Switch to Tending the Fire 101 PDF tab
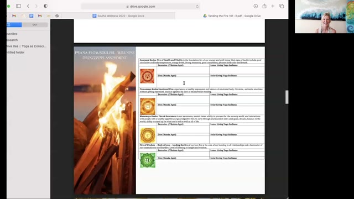Screen dimensions: 354x199 (232, 16)
